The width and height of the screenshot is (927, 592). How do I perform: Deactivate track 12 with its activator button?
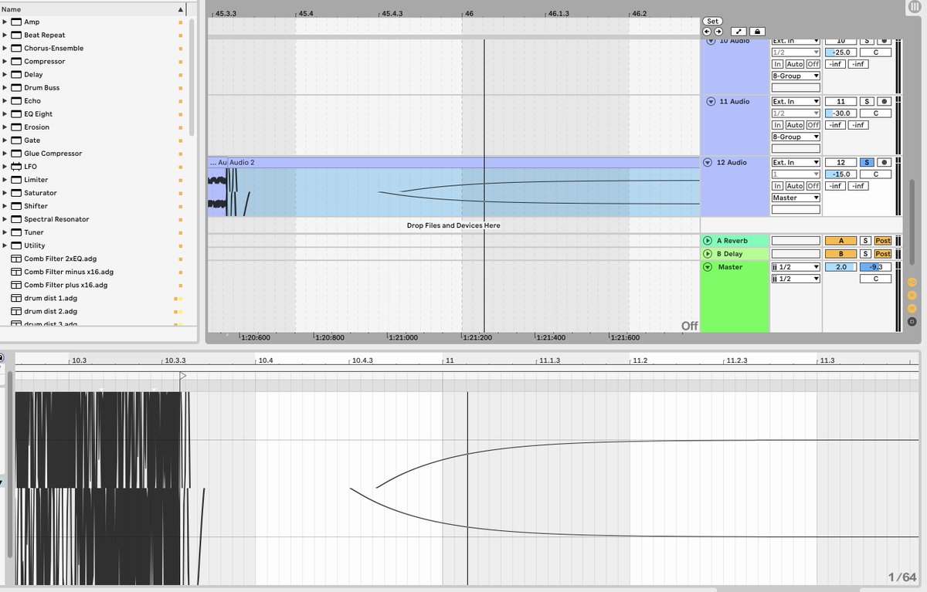click(x=841, y=162)
